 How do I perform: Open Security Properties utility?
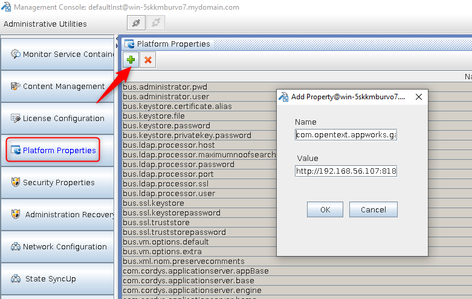click(57, 182)
